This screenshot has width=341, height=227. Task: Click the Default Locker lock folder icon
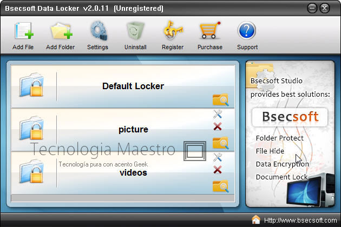[31, 85]
